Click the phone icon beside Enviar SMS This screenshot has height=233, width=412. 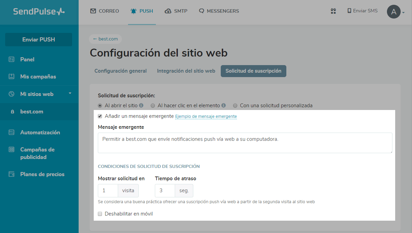pos(350,11)
